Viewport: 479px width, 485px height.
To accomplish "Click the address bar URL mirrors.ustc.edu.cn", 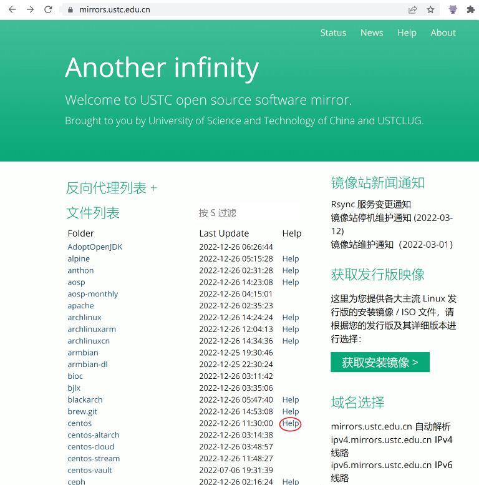I will click(115, 9).
